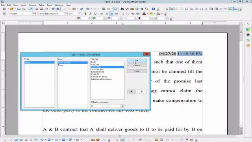Click the Styles and Formatting icon
This screenshot has height=142, width=252.
point(4,14)
